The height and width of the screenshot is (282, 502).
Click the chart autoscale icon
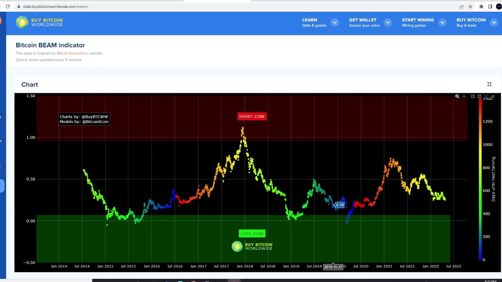tap(486, 96)
